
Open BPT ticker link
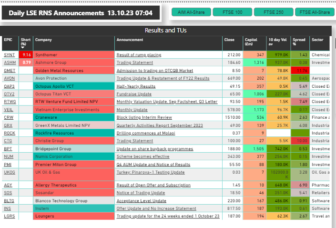click(8, 149)
